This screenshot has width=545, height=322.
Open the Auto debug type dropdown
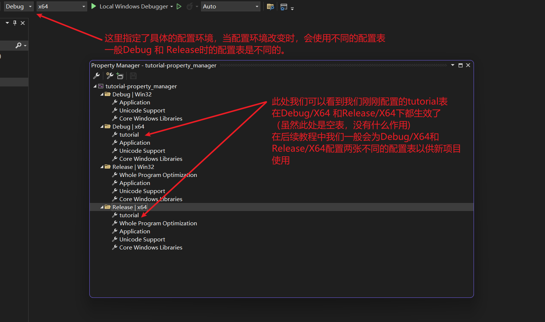(x=230, y=7)
